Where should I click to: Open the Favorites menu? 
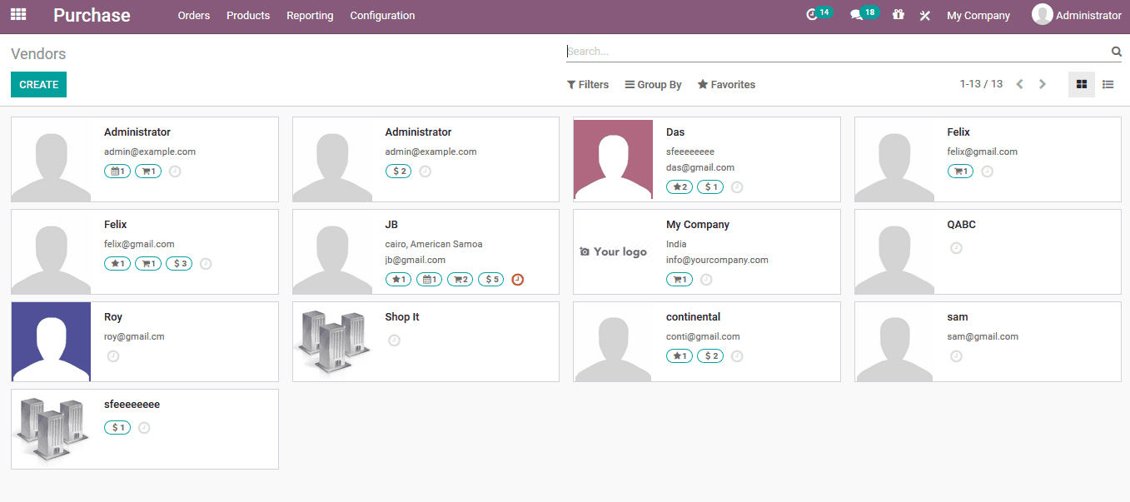[x=725, y=84]
